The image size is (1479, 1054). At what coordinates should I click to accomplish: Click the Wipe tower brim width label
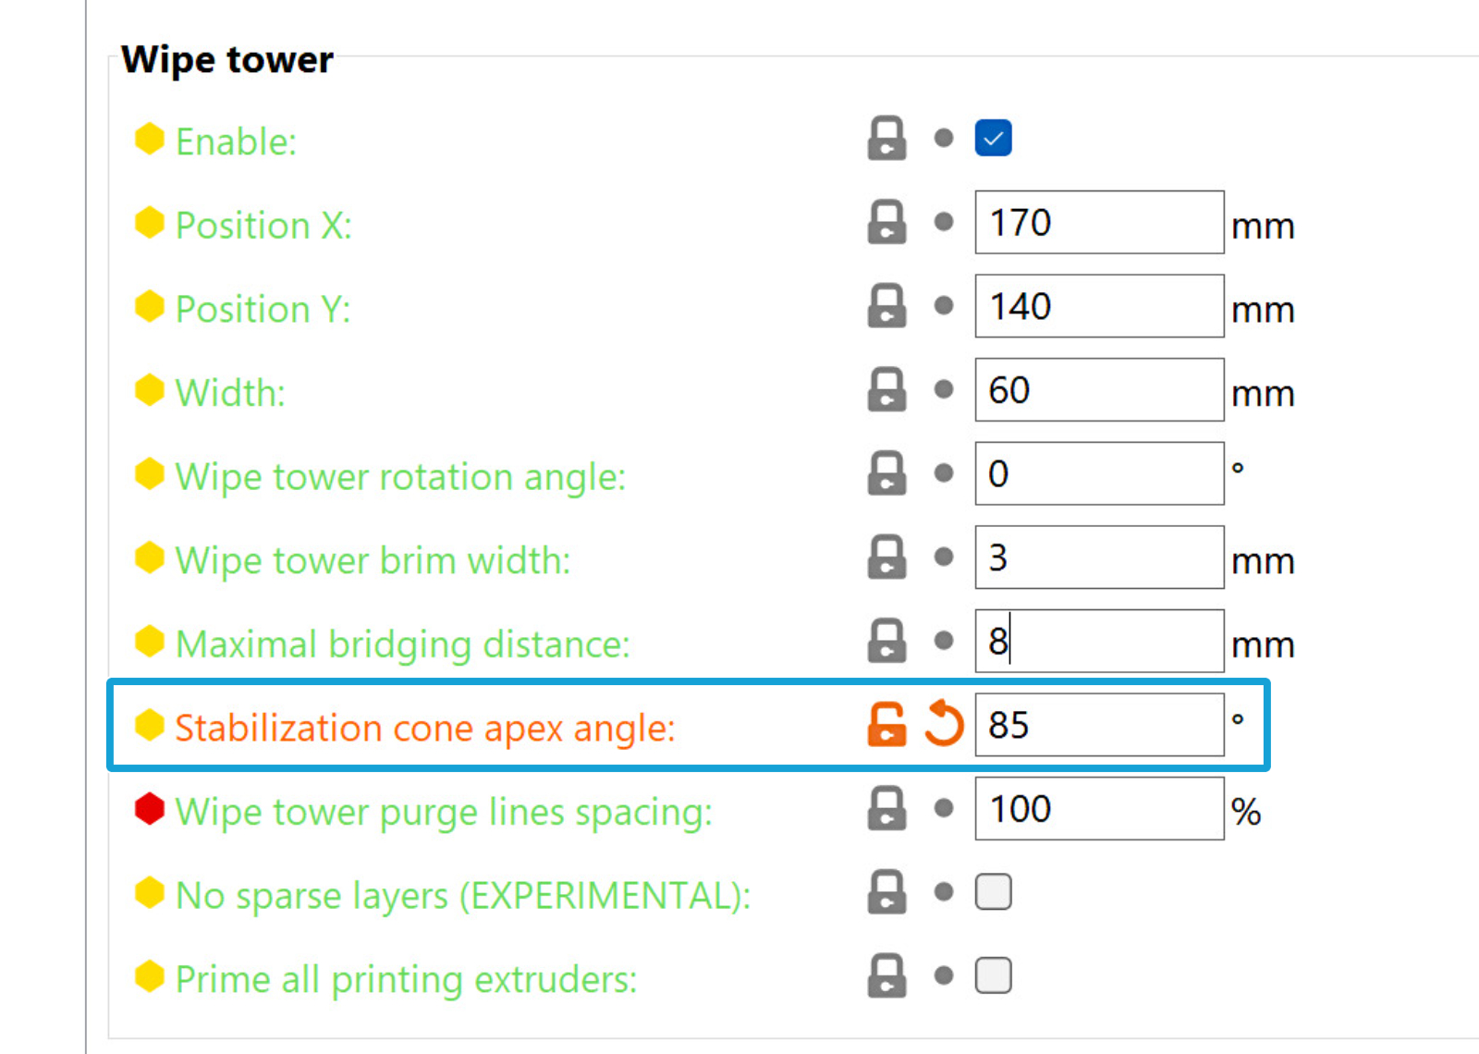pos(373,560)
